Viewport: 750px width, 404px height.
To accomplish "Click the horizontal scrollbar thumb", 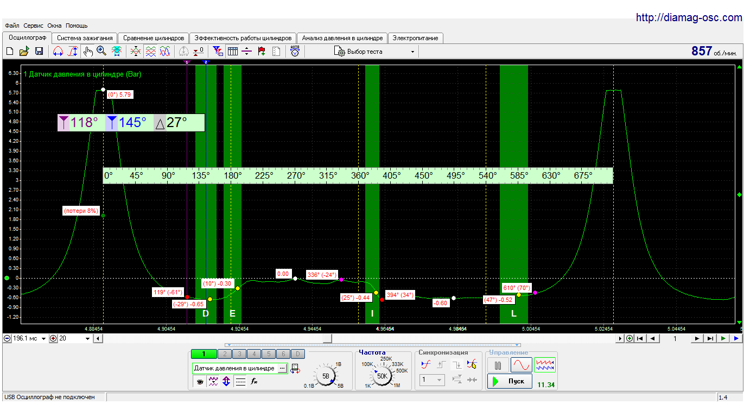I will (327, 338).
